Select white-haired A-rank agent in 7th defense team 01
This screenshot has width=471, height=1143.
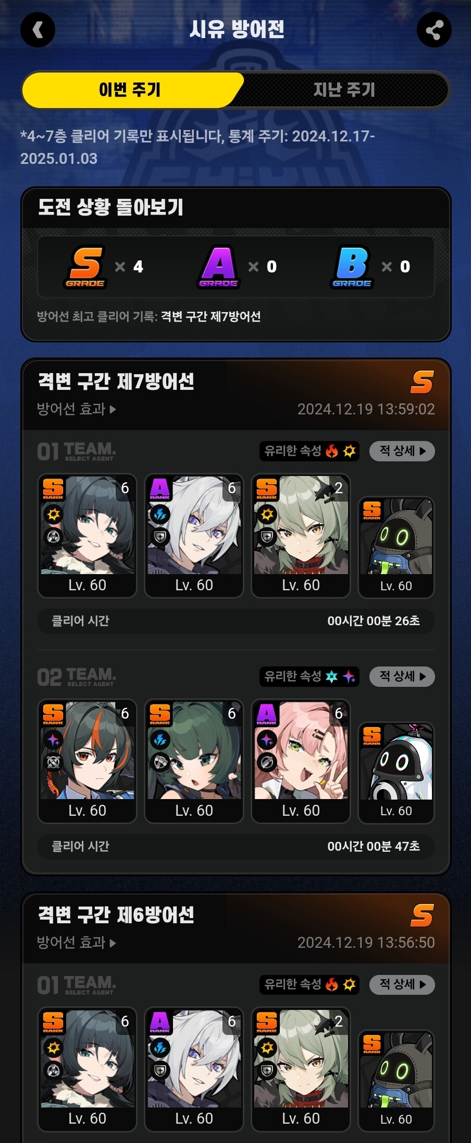click(194, 536)
